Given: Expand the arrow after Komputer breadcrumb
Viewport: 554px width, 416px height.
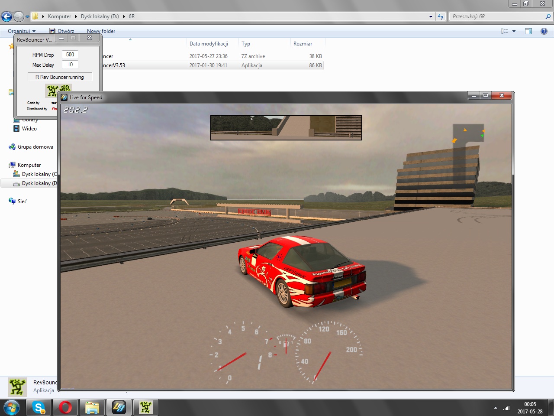Looking at the screenshot, I should [x=76, y=16].
